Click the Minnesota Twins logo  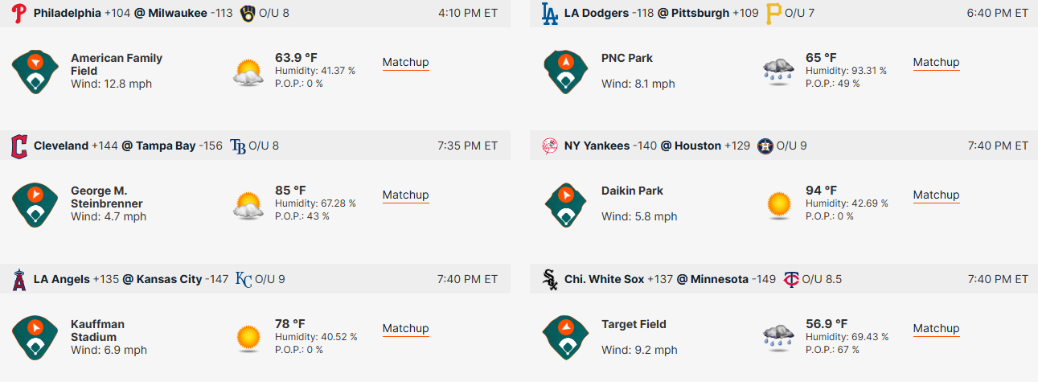[x=790, y=280]
